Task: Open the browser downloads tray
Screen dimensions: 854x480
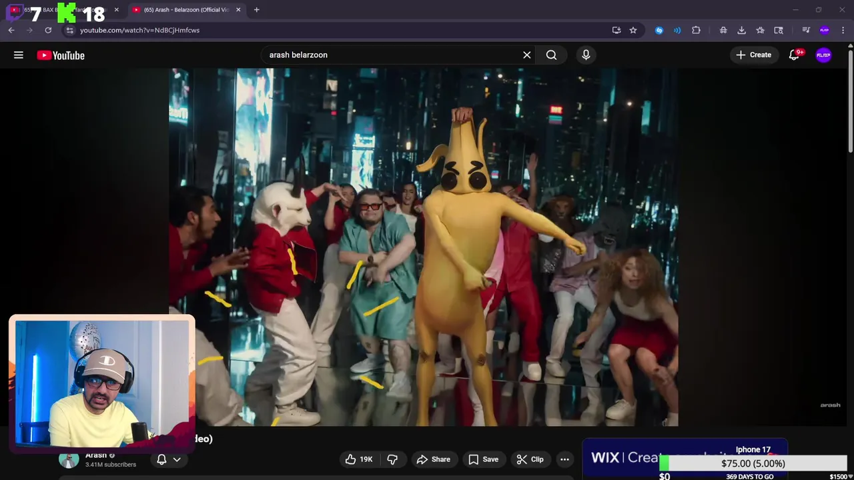Action: click(741, 30)
